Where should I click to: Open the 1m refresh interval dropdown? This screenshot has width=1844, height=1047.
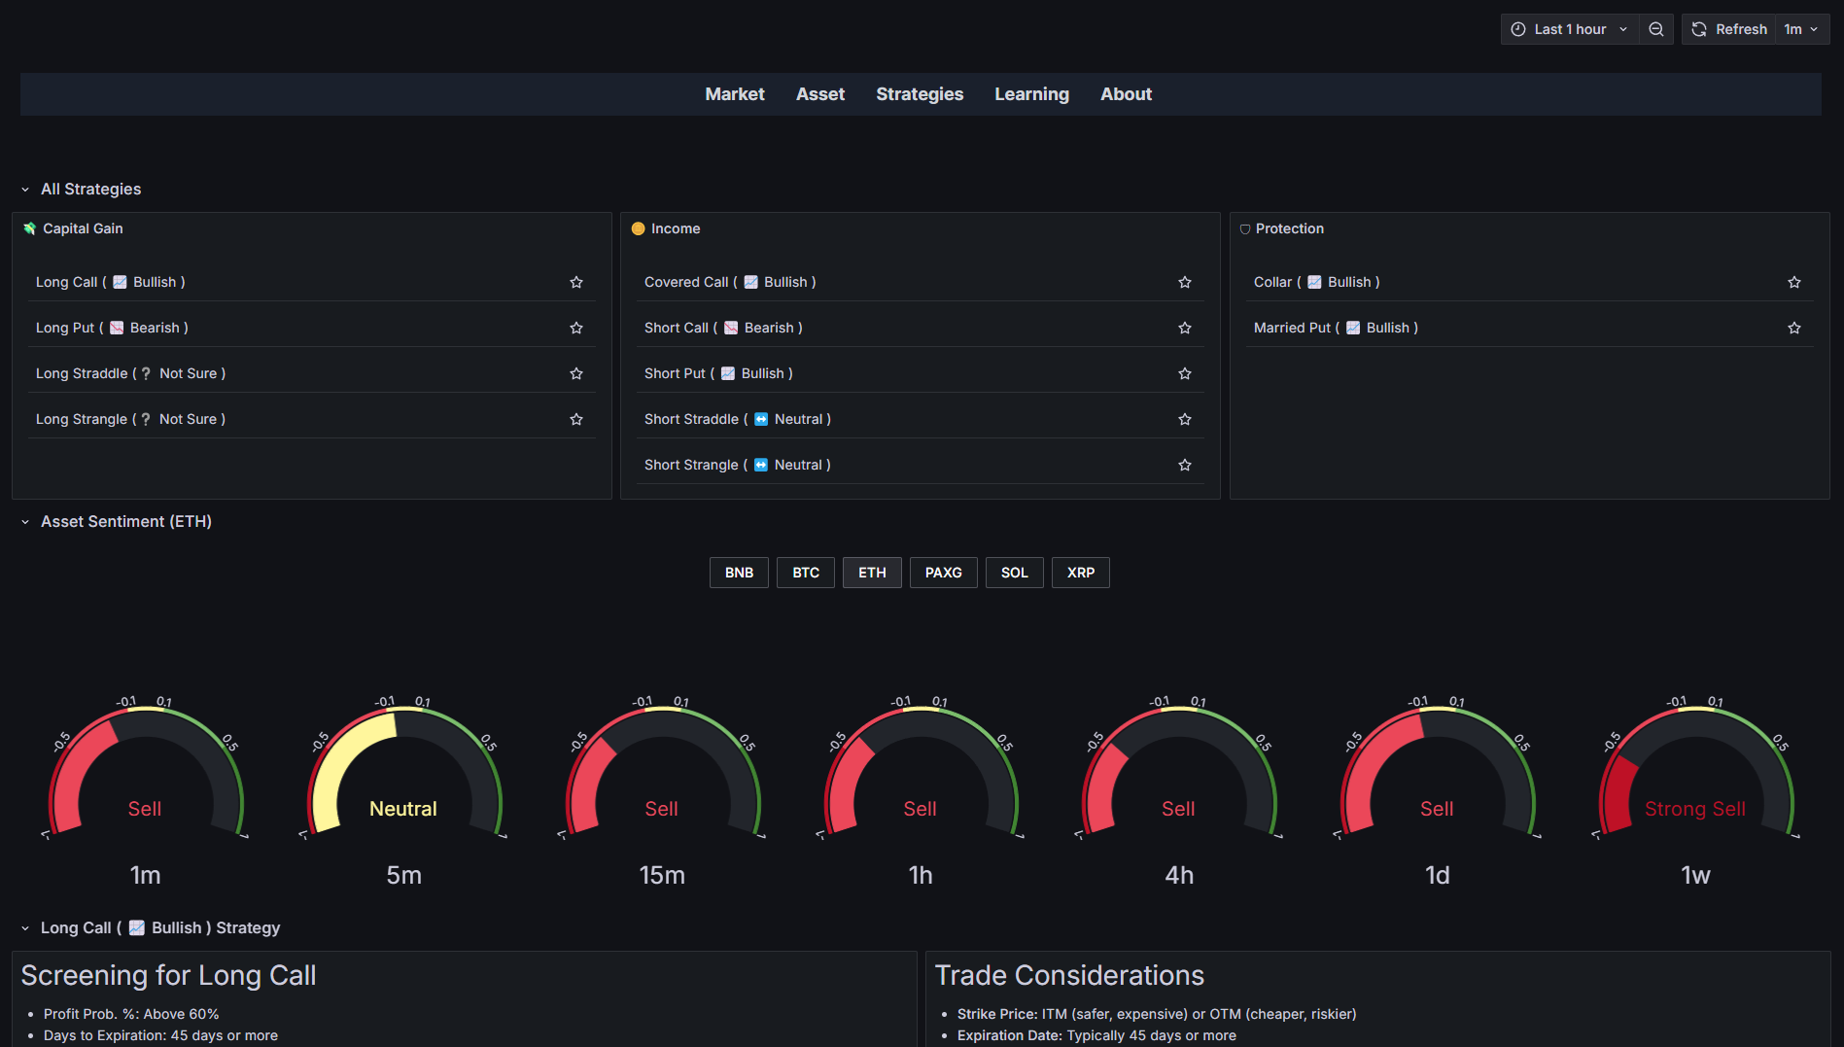[x=1801, y=29]
